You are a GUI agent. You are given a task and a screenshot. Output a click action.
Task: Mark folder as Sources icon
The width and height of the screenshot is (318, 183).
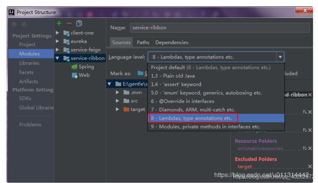(140, 73)
